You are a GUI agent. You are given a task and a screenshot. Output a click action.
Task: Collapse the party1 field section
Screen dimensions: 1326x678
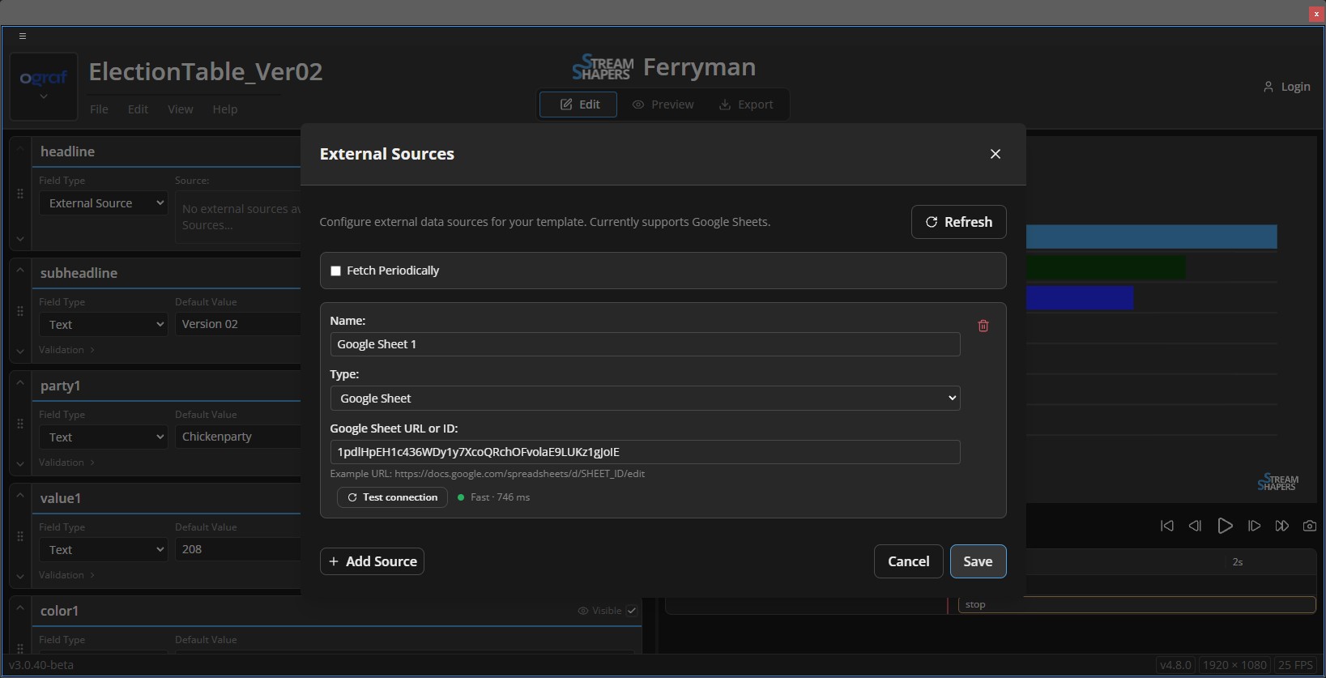(x=20, y=382)
